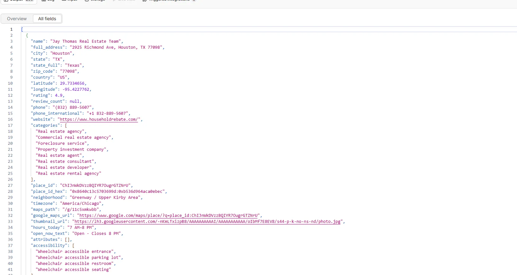Click the "attributes": [] line

pyautogui.click(x=51, y=240)
